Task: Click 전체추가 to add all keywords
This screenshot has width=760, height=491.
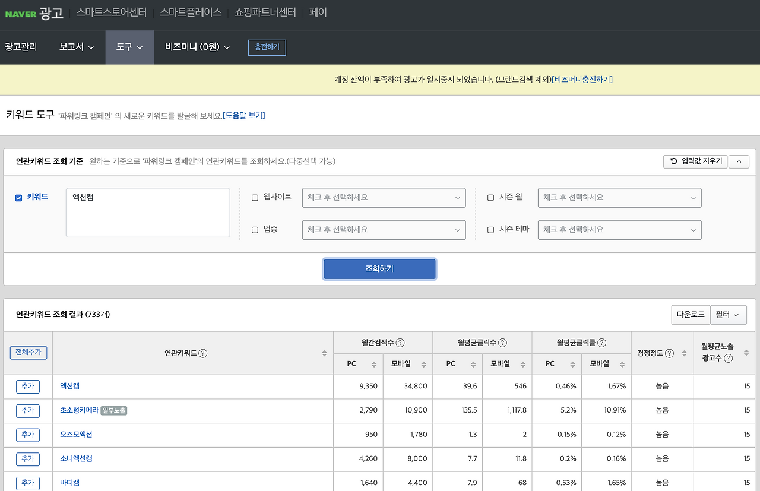Action: pyautogui.click(x=28, y=352)
